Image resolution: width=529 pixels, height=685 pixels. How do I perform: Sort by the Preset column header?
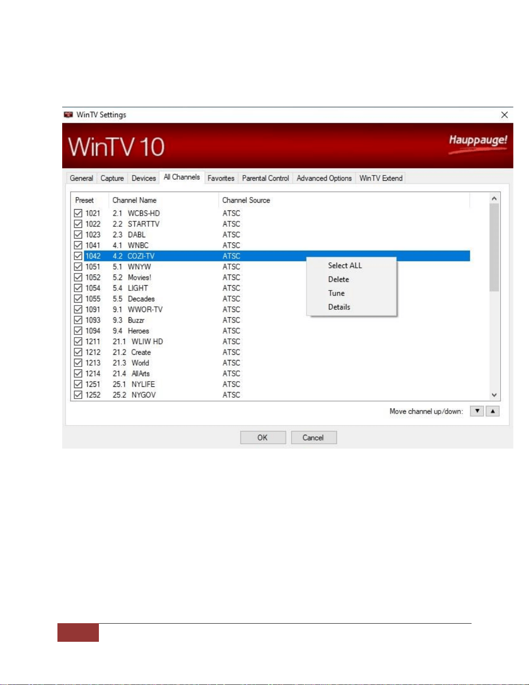click(90, 200)
